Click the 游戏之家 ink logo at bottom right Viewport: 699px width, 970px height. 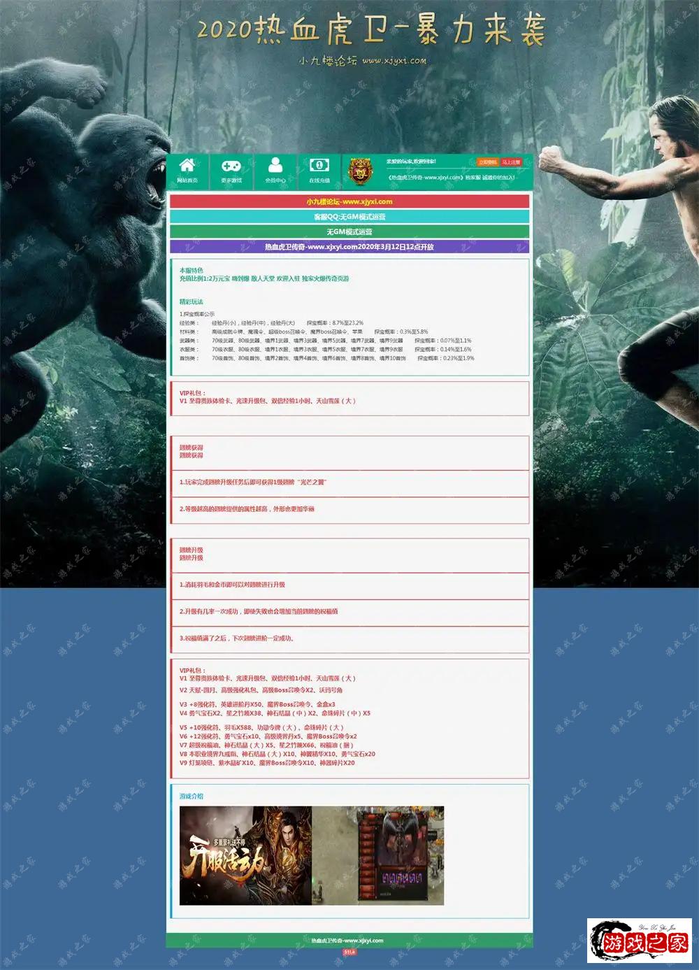(637, 941)
